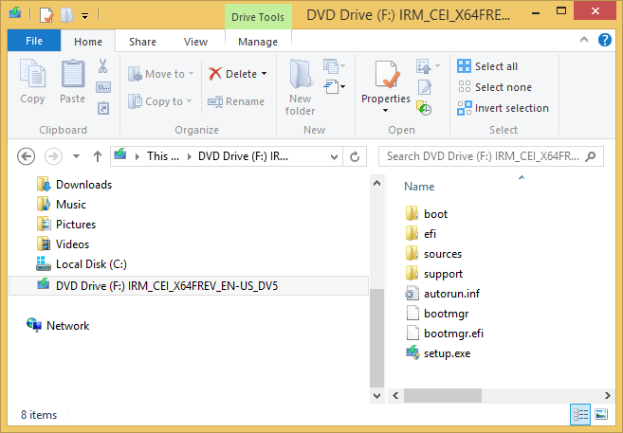The width and height of the screenshot is (623, 433).
Task: Open the Easy access dropdown
Action: [x=334, y=86]
